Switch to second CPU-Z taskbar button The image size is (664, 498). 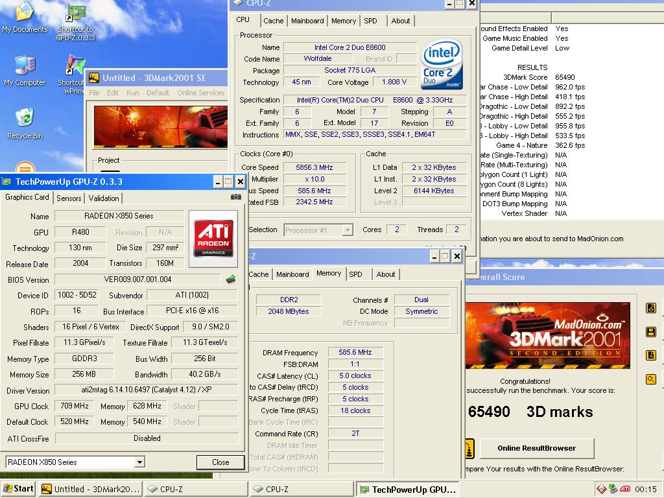pos(302,489)
